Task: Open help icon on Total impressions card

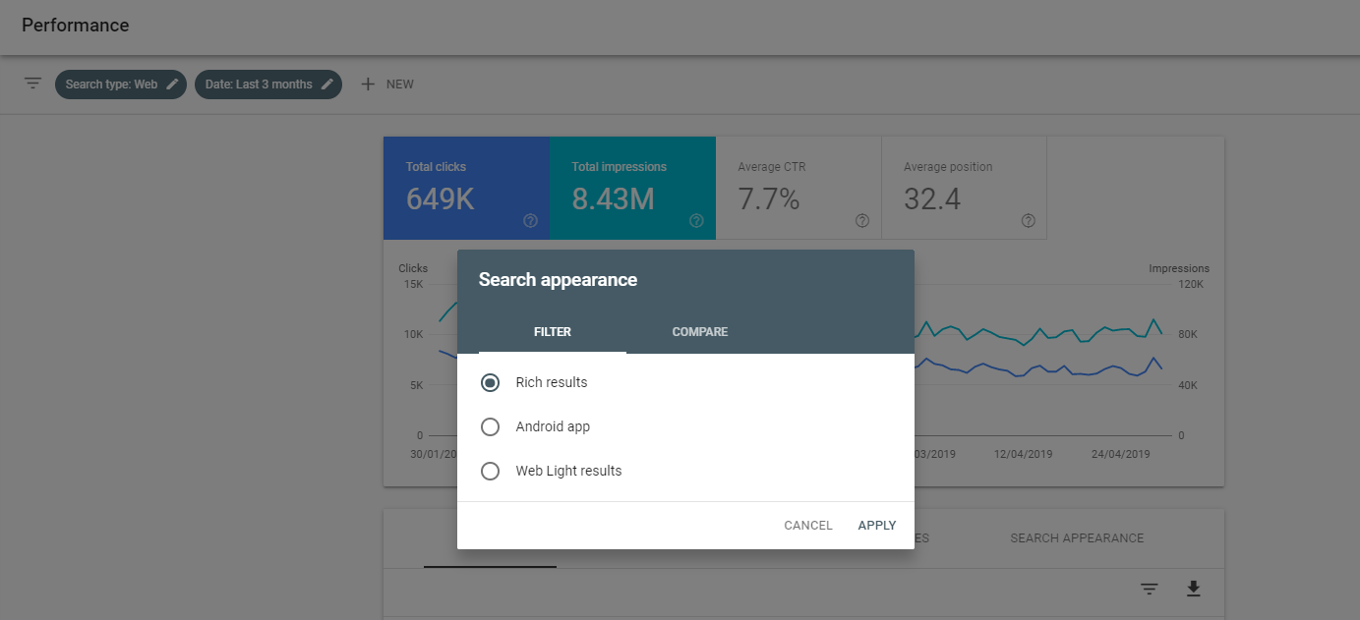Action: pos(696,221)
